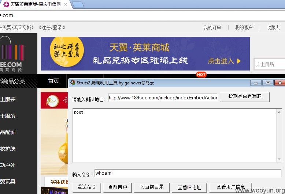Click output area scrollbar down arrow

[x=279, y=159]
